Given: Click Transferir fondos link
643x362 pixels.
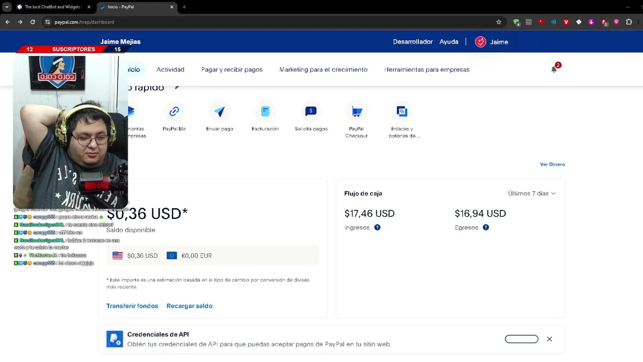Looking at the screenshot, I should pyautogui.click(x=132, y=306).
